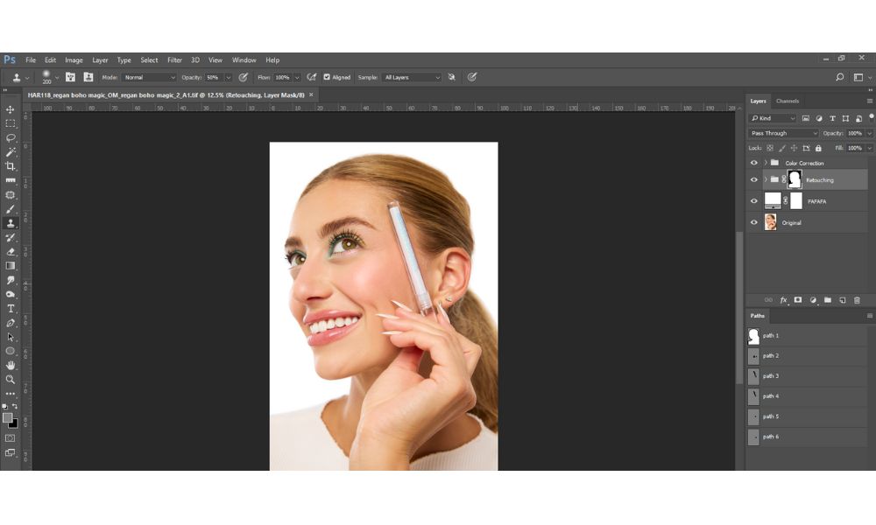Select the Path Selection tool
Image resolution: width=876 pixels, height=525 pixels.
tap(10, 337)
